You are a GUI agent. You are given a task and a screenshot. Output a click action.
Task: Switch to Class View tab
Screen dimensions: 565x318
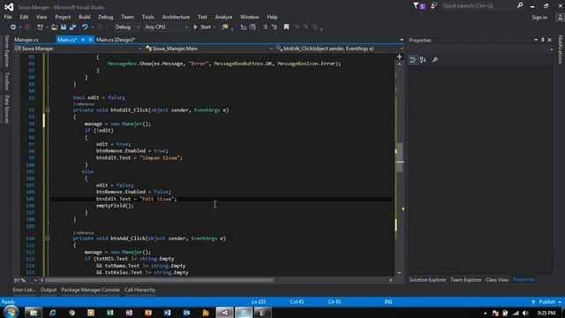pyautogui.click(x=496, y=280)
